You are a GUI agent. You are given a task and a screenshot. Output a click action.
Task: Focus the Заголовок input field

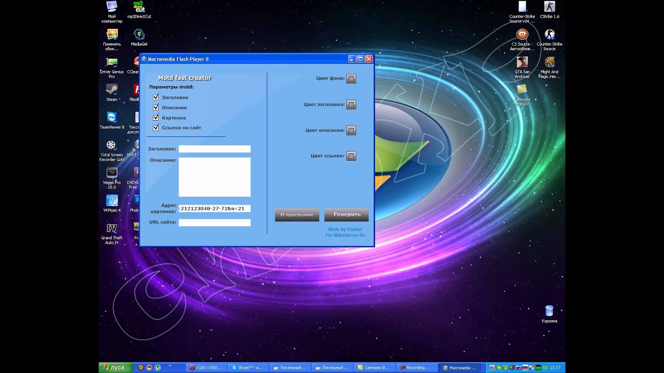[215, 149]
